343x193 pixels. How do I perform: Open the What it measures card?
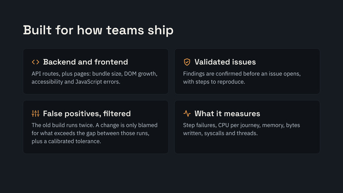pos(247,127)
